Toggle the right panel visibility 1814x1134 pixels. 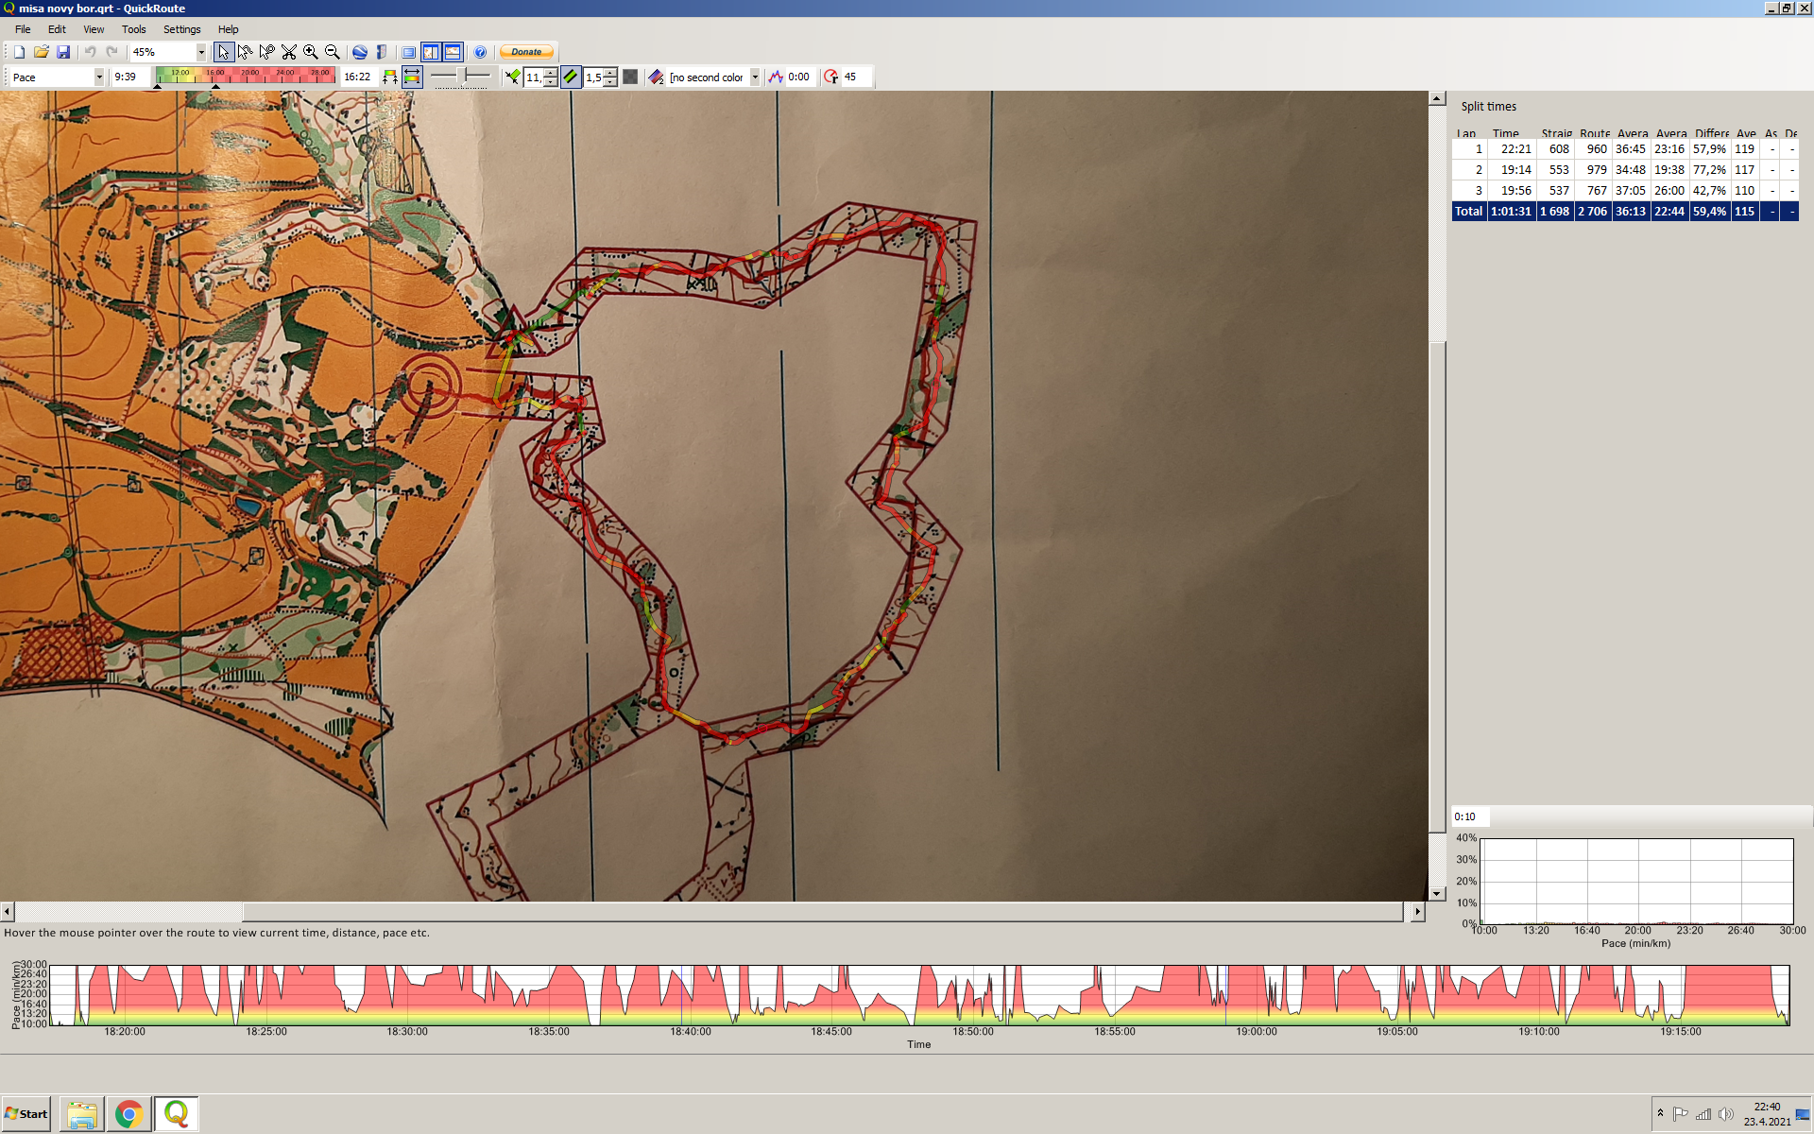(431, 52)
